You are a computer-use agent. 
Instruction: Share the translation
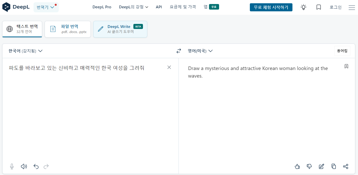(346, 166)
